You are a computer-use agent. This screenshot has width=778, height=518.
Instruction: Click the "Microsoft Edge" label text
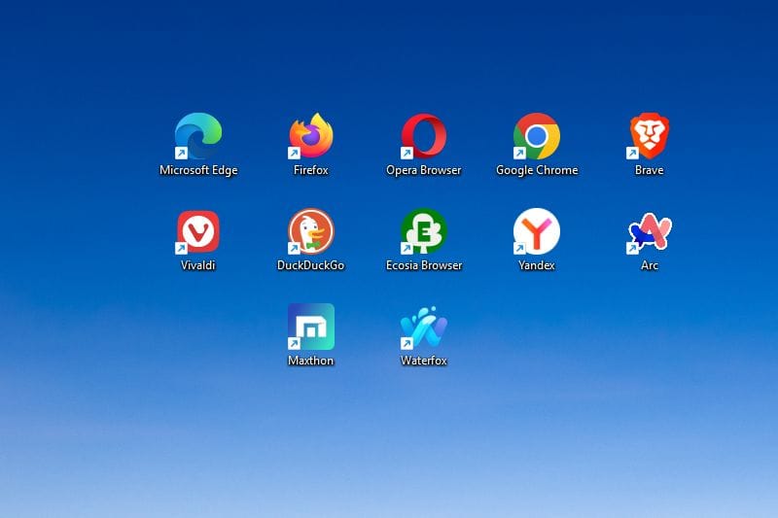pos(198,170)
